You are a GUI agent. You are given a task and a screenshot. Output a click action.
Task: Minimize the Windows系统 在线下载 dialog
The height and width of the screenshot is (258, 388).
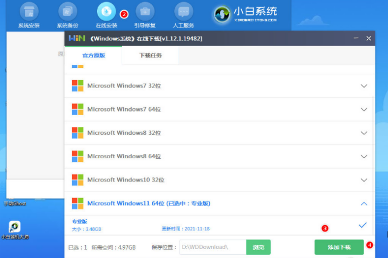(356, 38)
